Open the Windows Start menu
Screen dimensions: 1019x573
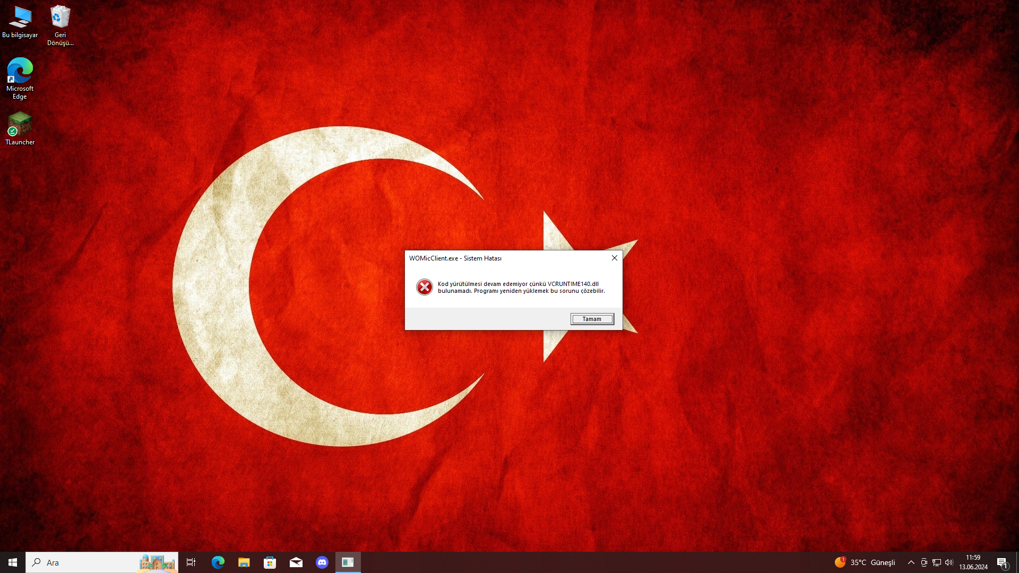[13, 562]
